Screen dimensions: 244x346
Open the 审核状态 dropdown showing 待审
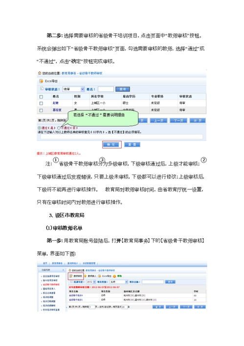pos(74,89)
